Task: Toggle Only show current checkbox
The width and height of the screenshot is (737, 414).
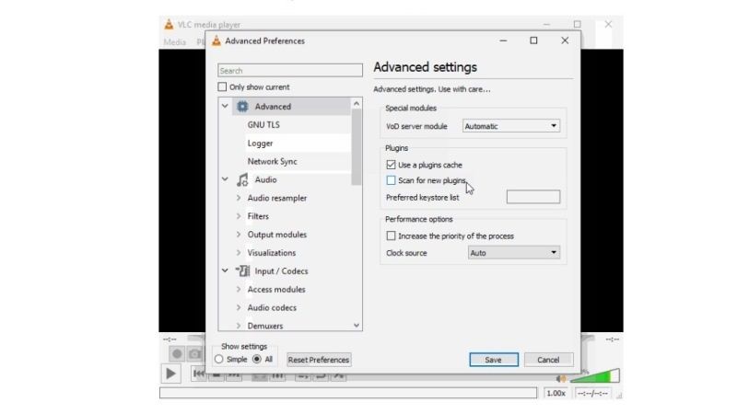Action: [x=222, y=86]
